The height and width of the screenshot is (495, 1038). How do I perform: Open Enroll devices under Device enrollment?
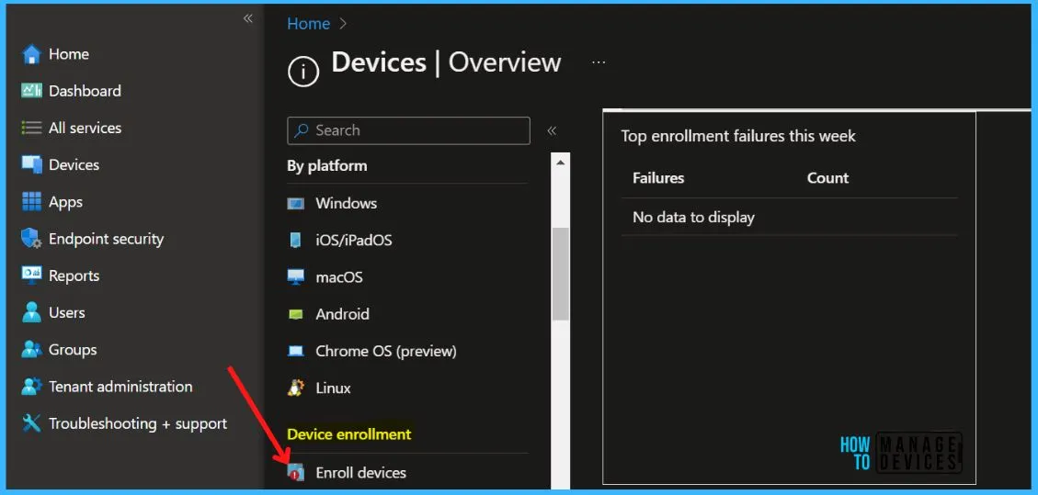point(360,473)
